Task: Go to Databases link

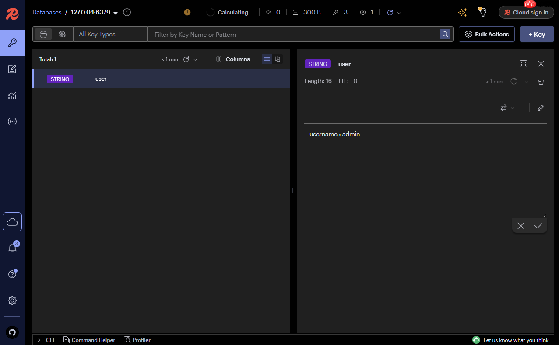Action: 47,12
